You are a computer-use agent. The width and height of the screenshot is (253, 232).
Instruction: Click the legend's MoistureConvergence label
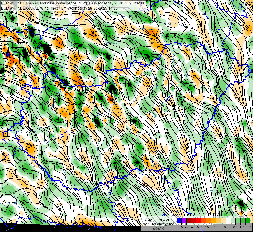158,224
